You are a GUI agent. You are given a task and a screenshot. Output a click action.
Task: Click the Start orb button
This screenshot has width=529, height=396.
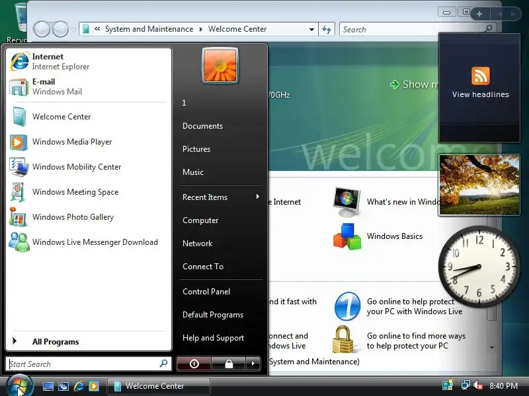pos(20,385)
